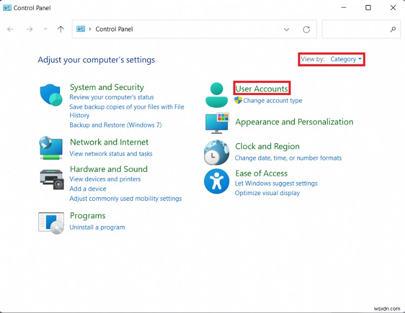Click View network status and tasks
Screen dimensions: 405x313
(111, 154)
